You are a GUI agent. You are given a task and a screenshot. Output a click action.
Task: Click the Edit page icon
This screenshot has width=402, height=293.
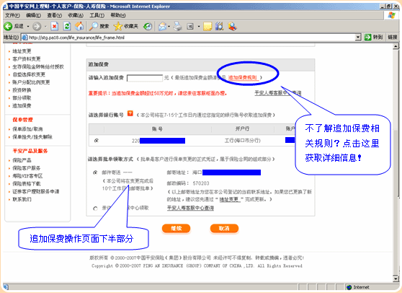190,26
